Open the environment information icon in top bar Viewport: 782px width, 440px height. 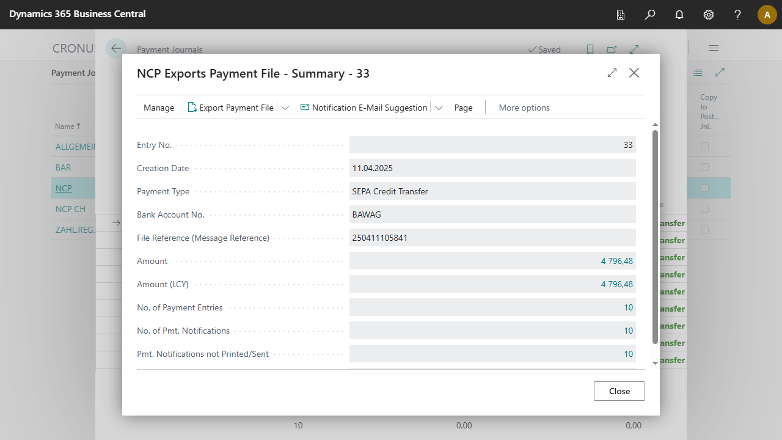click(621, 15)
